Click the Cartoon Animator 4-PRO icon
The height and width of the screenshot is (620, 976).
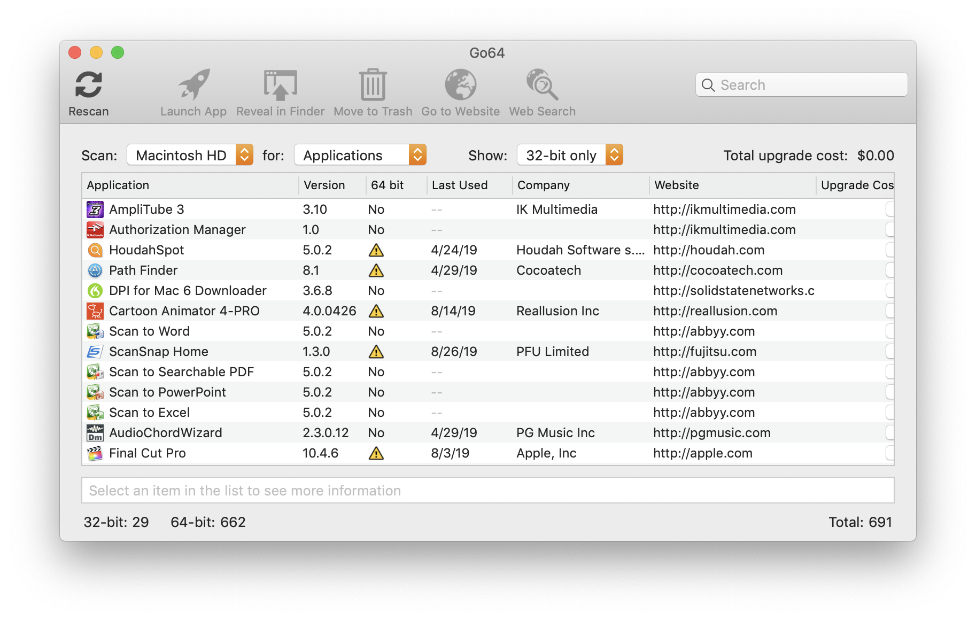click(x=95, y=311)
